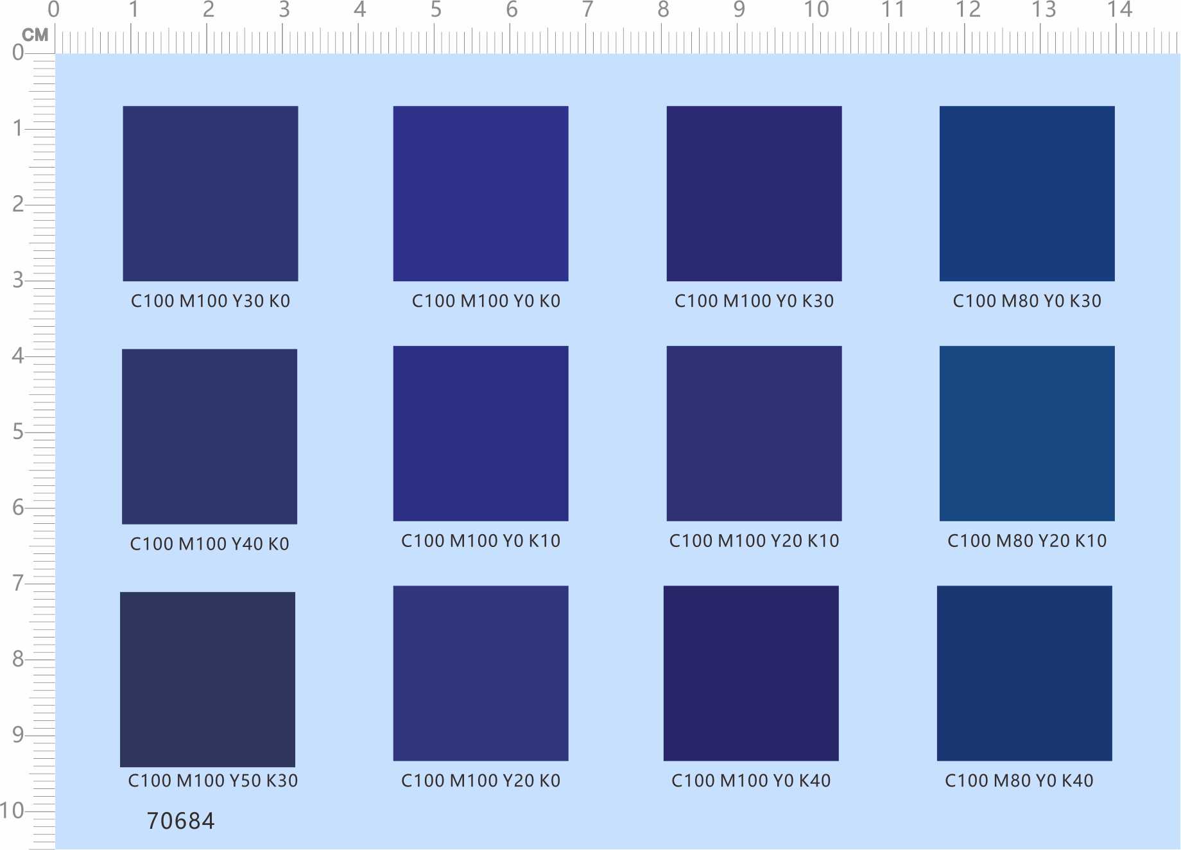Click the label text C100 M100 Y20 K0
Image resolution: width=1181 pixels, height=850 pixels.
pyautogui.click(x=481, y=781)
